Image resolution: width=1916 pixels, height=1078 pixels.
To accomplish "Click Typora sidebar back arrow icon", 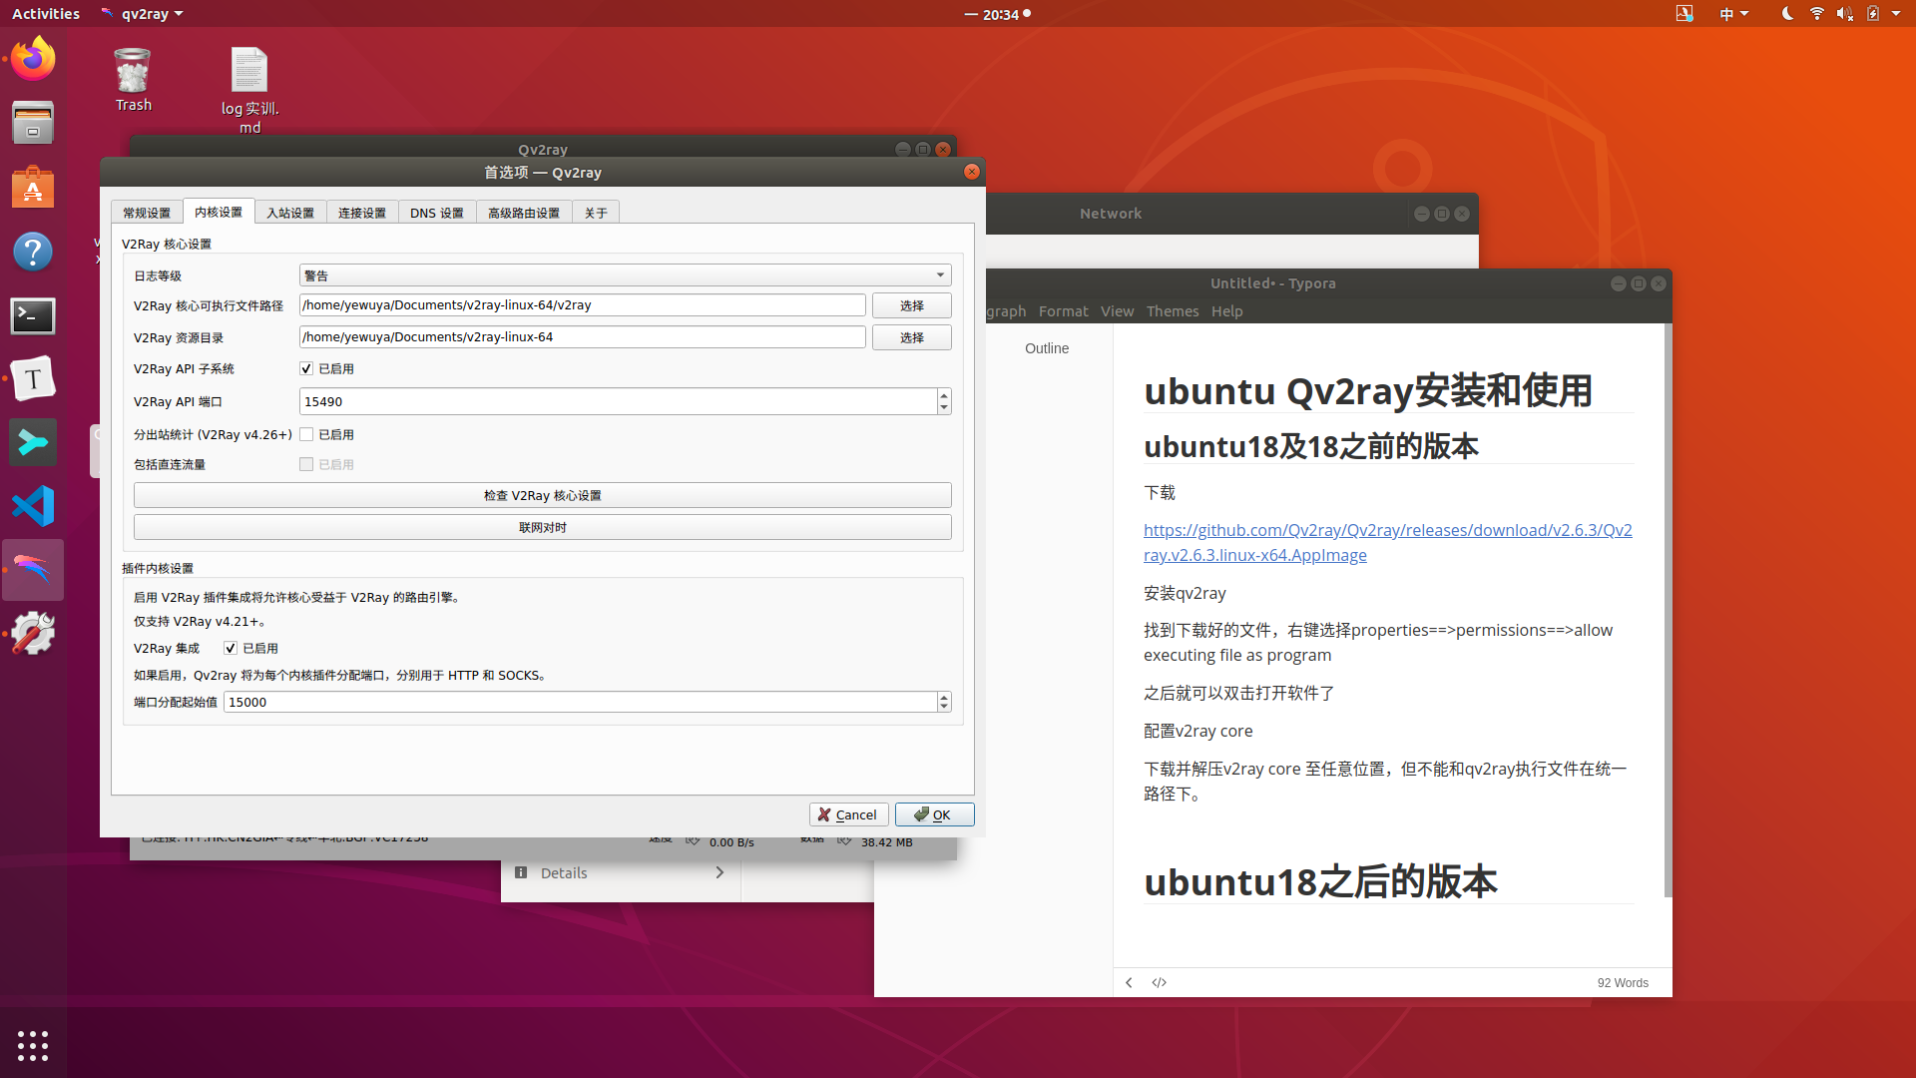I will coord(1129,982).
